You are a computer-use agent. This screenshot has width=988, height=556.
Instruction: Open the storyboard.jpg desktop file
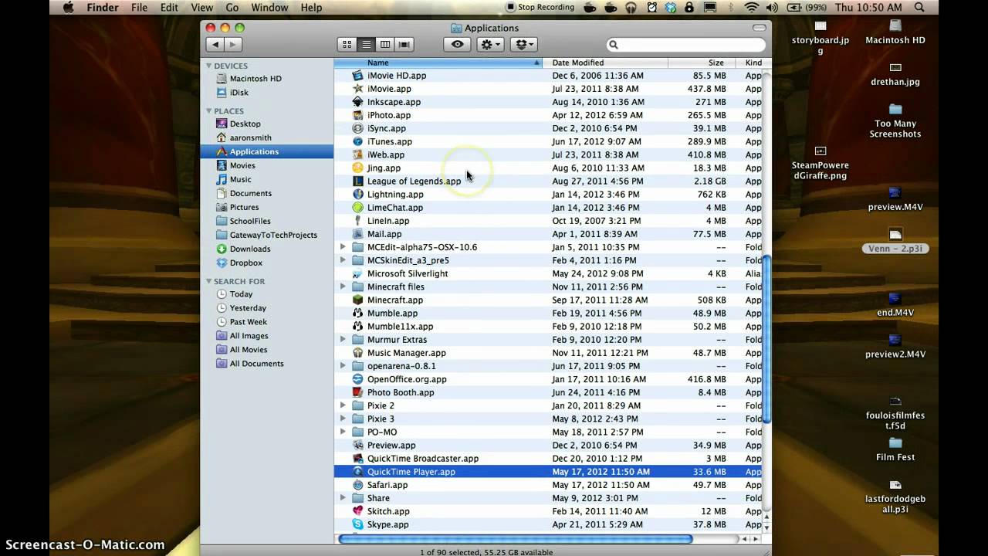(820, 37)
